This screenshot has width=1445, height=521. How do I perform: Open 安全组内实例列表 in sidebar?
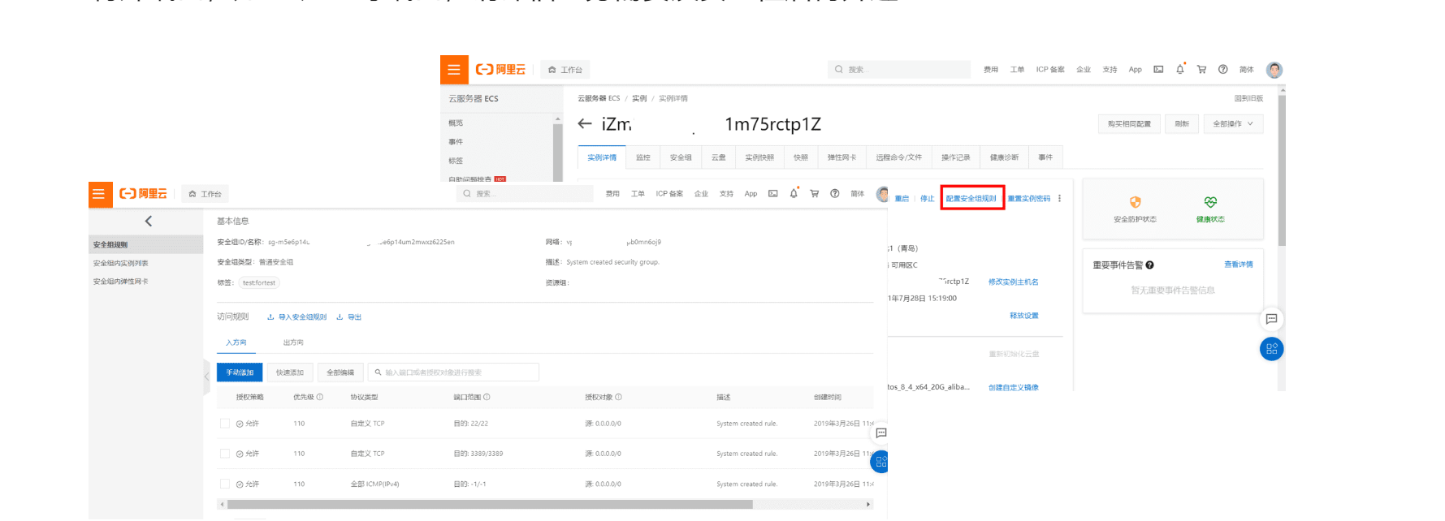click(x=121, y=263)
